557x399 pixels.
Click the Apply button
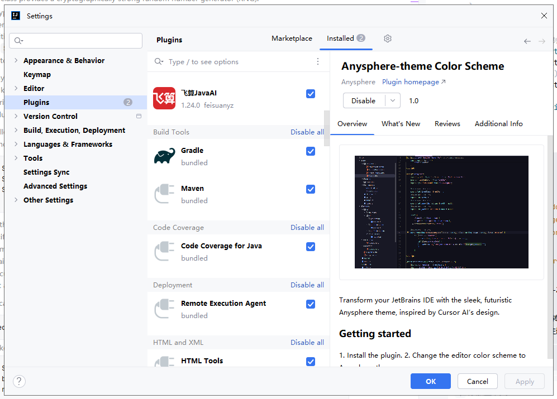point(525,381)
